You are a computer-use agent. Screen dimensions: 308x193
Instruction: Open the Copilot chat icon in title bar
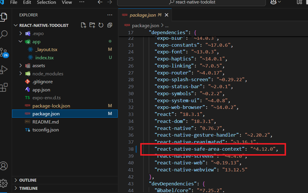point(273,2)
